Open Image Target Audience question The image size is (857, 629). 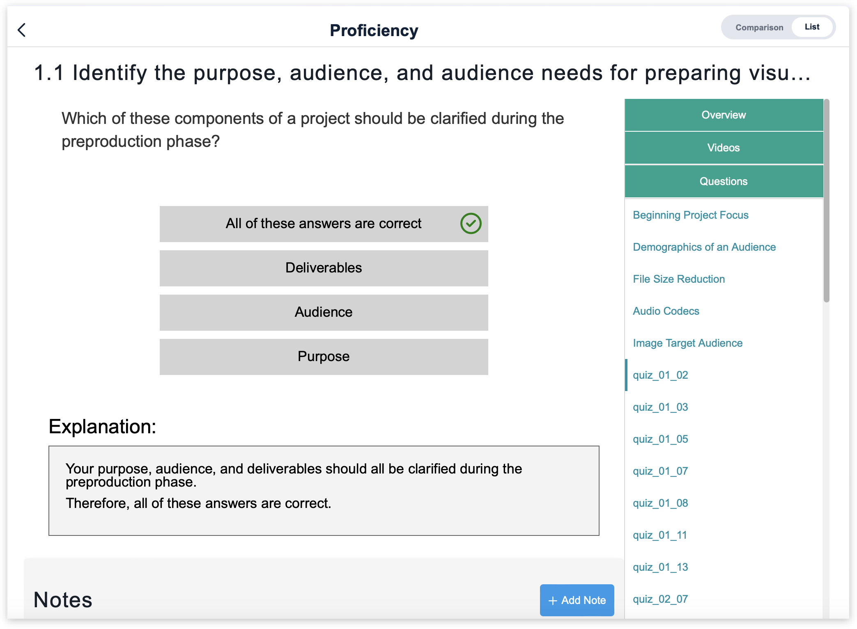click(x=687, y=343)
